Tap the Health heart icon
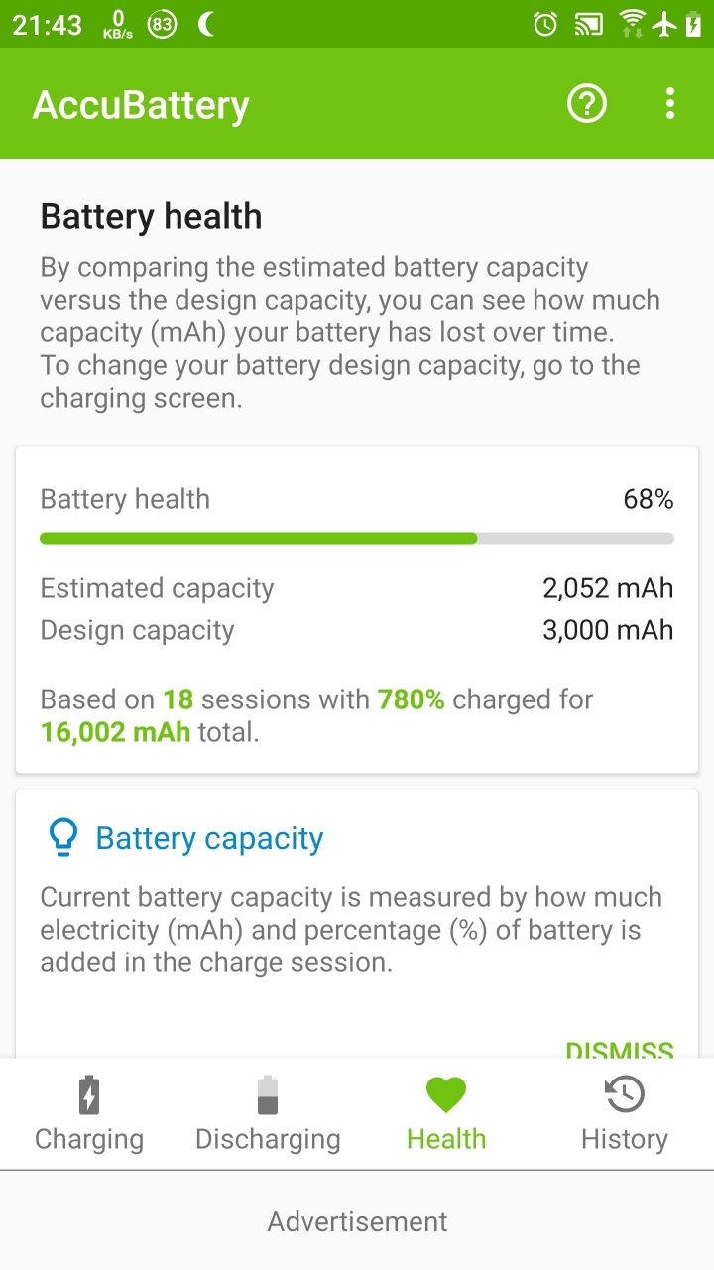 click(x=446, y=1095)
